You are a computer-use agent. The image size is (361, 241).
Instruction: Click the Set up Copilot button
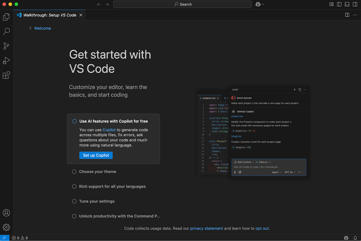tap(96, 155)
